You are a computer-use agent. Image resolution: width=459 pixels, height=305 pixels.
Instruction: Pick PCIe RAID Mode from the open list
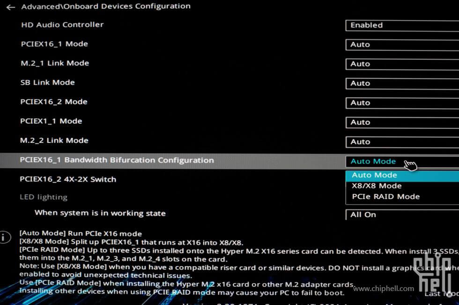point(385,197)
